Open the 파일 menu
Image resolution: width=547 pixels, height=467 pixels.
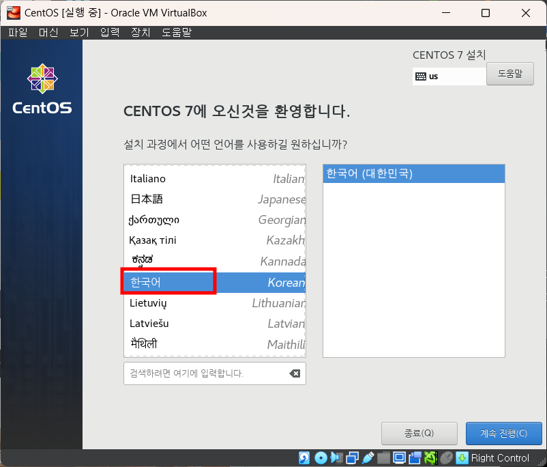click(x=18, y=33)
